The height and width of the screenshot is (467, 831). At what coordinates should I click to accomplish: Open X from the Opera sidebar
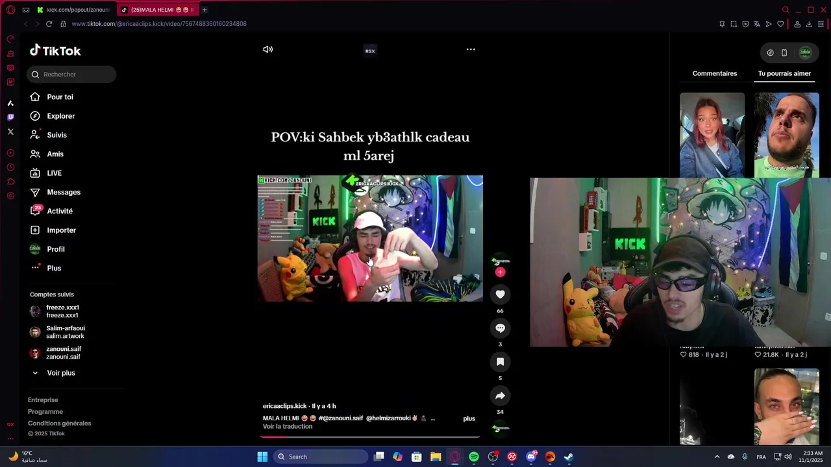click(10, 132)
